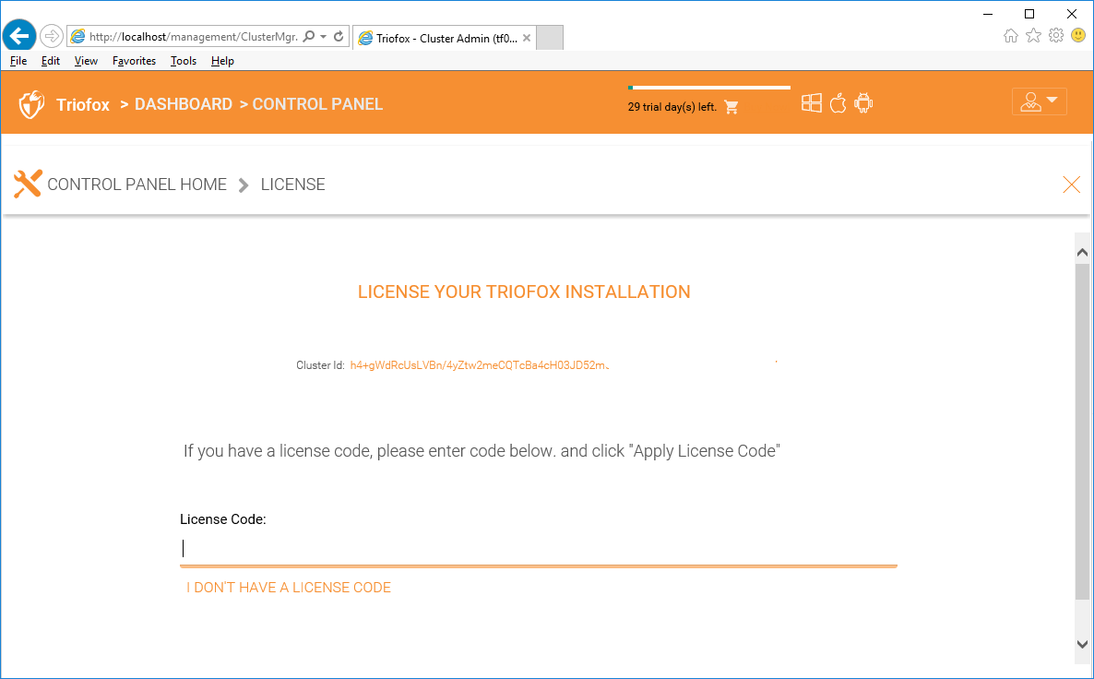The image size is (1094, 679).
Task: Select the Triofox - Cluster Admin tab
Action: point(444,39)
